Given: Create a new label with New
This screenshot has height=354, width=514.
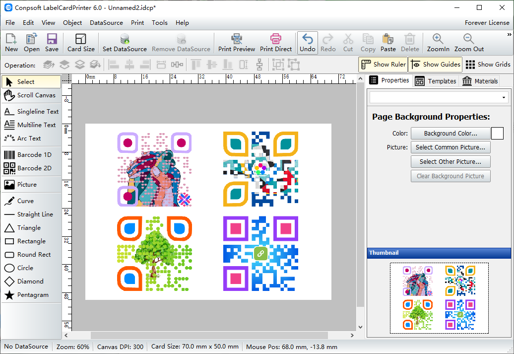Looking at the screenshot, I should (11, 43).
